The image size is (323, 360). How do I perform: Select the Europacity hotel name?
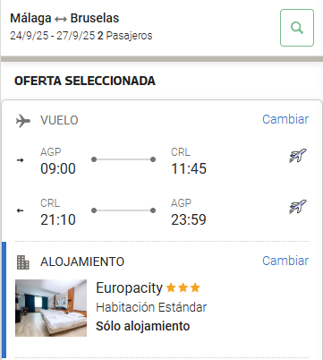[x=129, y=288]
